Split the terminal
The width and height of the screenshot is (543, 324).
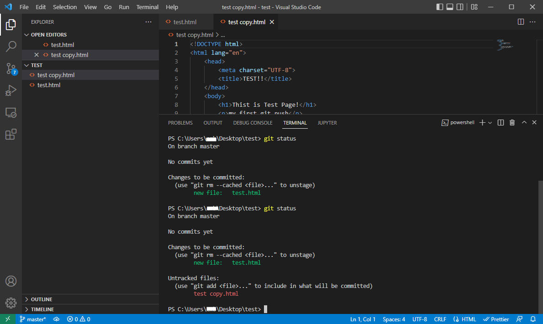[501, 123]
